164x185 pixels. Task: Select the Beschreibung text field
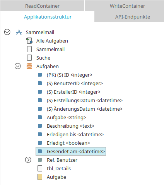tap(70, 126)
